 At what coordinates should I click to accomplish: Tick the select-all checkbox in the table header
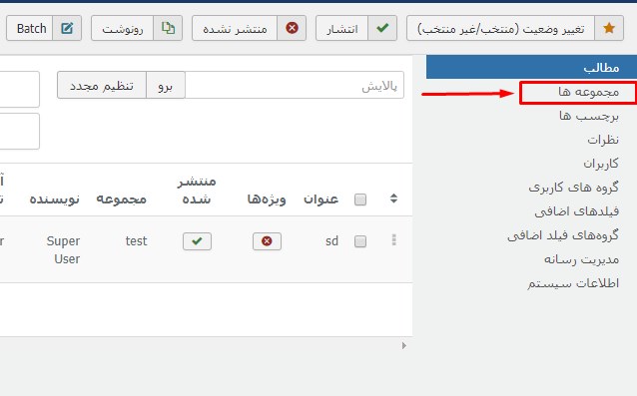coord(360,199)
